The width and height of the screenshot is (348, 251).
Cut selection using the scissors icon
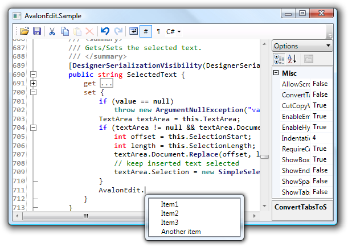pos(52,31)
